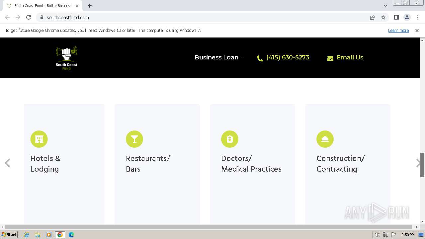The height and width of the screenshot is (239, 425).
Task: Expand the Business Loan dropdown menu
Action: (x=219, y=57)
